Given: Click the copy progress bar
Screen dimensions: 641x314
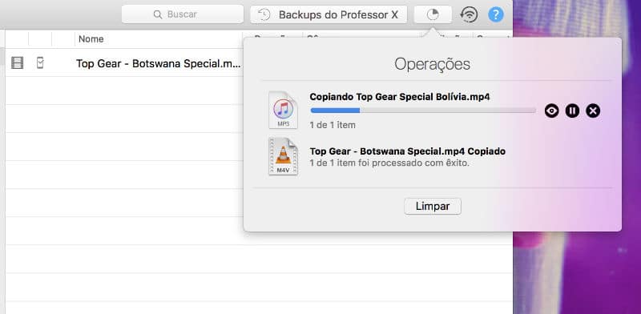Looking at the screenshot, I should [423, 111].
